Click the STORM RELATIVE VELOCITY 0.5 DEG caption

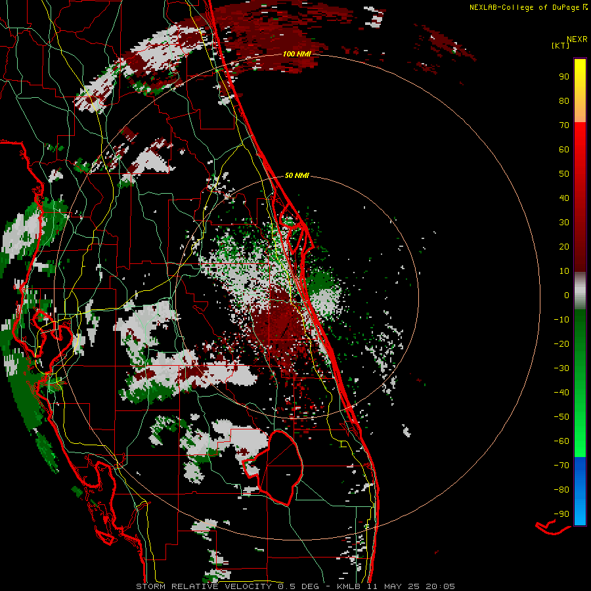[227, 586]
